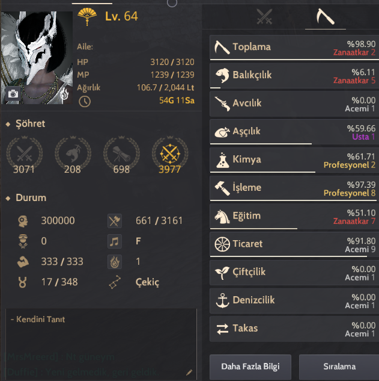379x381 pixels.
Task: Switch to the crossed swords combat tab
Action: [264, 16]
